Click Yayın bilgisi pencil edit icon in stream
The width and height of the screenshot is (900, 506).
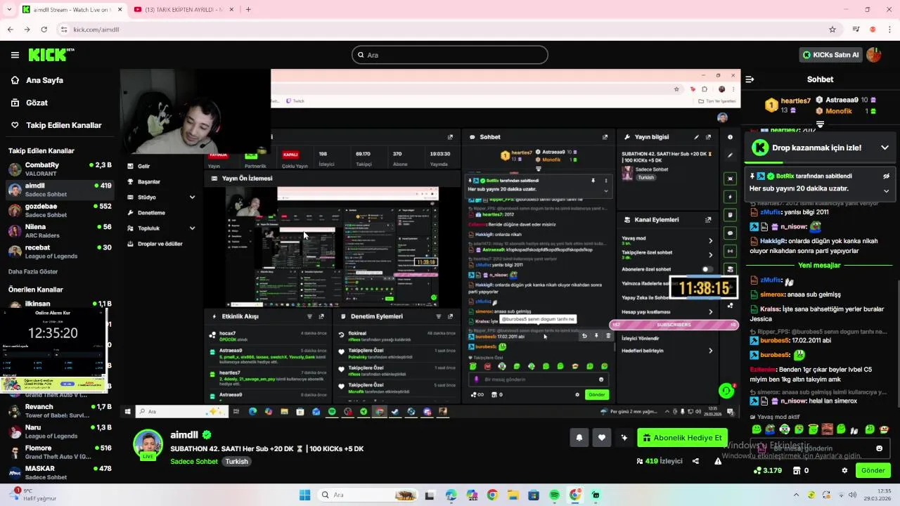(x=697, y=137)
